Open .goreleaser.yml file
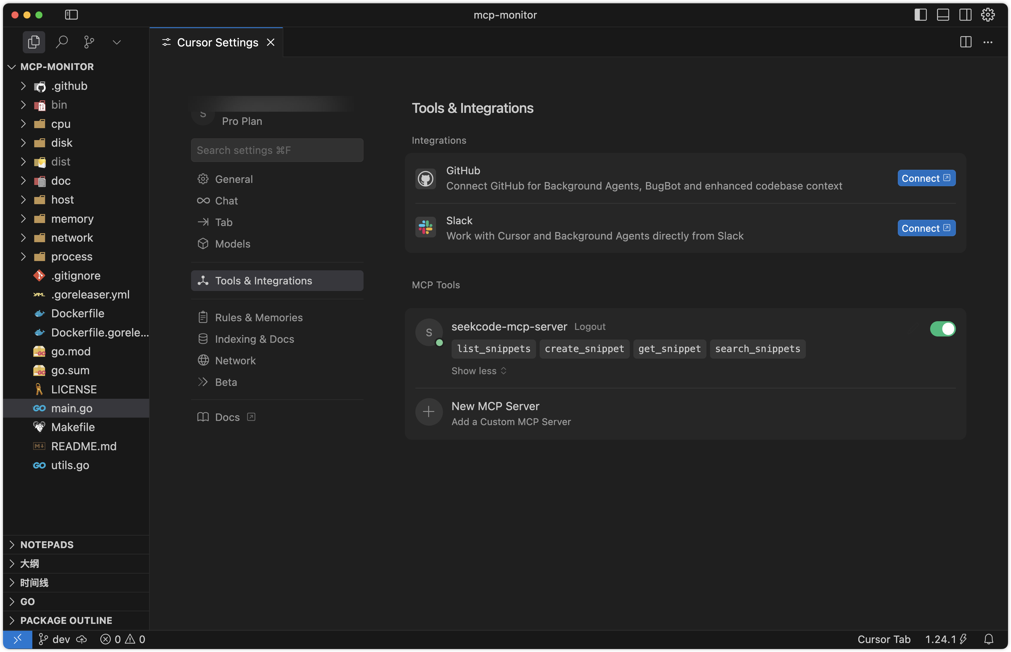Viewport: 1011px width, 652px height. [76, 295]
